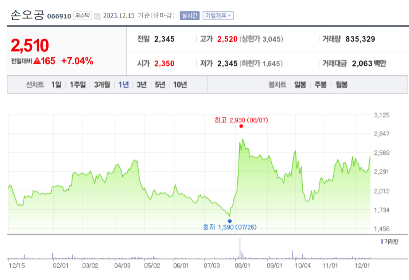Click the purple 거래량 legend marker
Image resolution: width=409 pixels, height=280 pixels.
(382, 242)
